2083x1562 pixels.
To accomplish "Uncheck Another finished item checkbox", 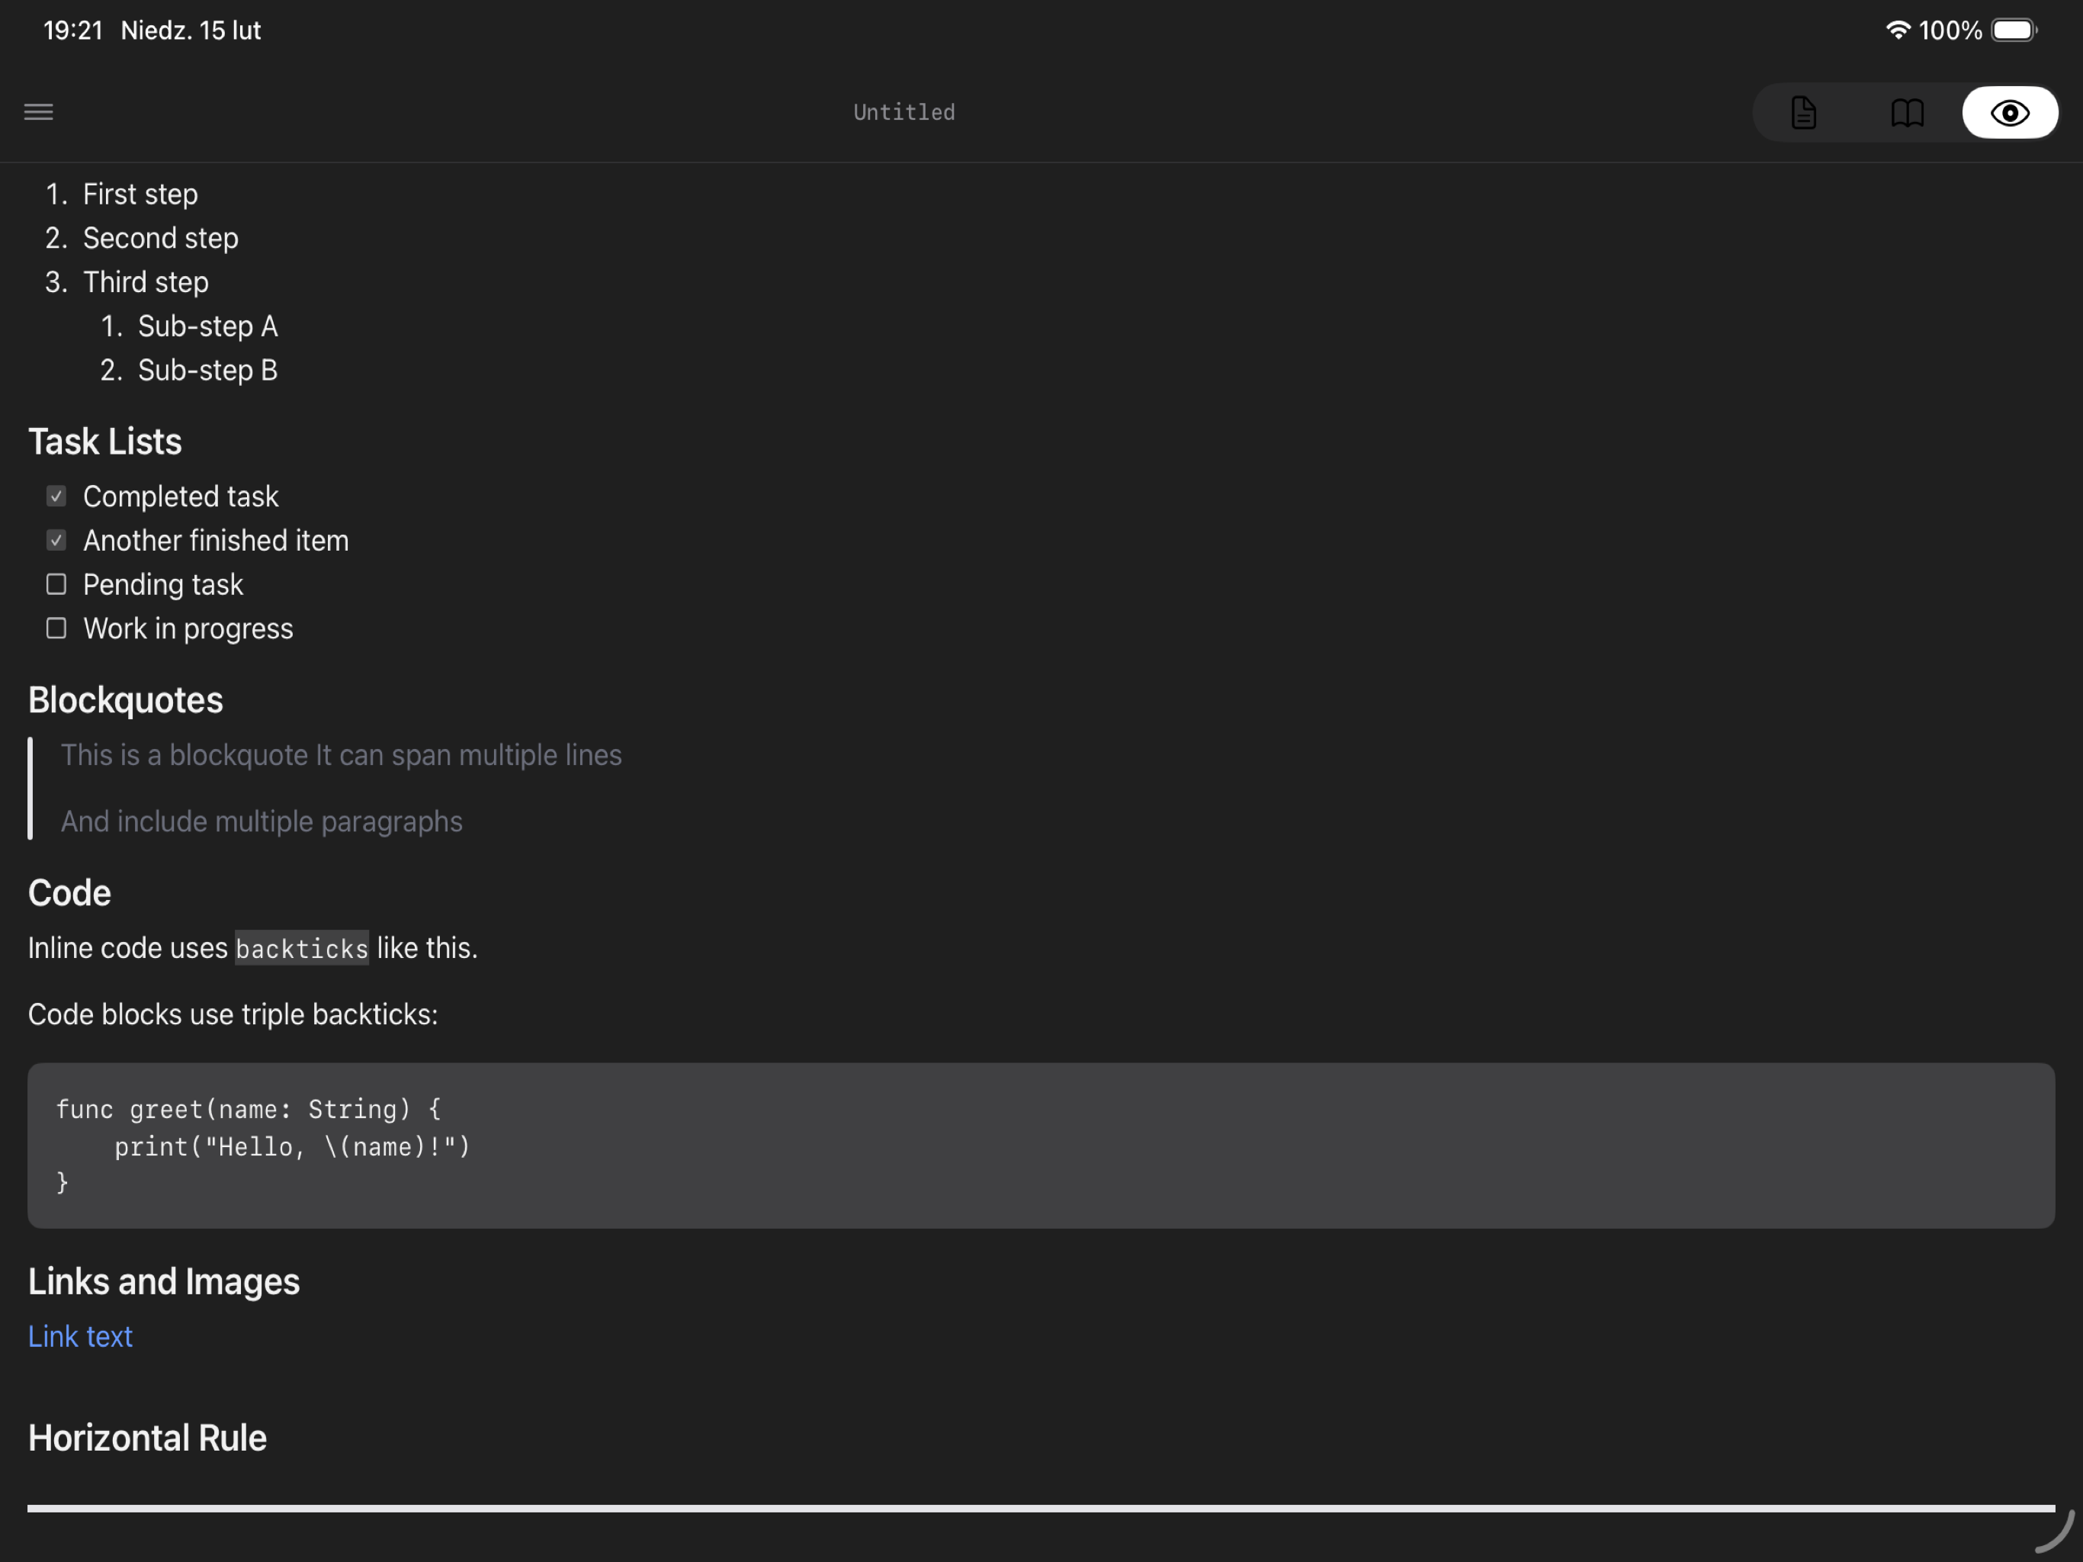I will (x=56, y=540).
